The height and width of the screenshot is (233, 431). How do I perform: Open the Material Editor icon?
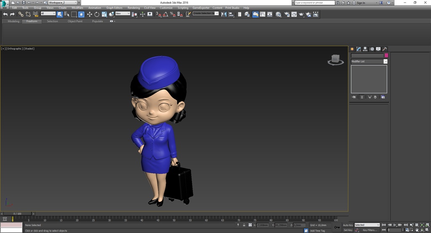tap(279, 14)
